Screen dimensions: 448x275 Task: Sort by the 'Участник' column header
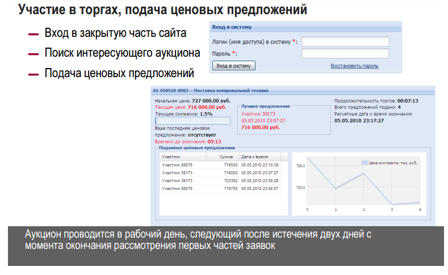pyautogui.click(x=171, y=156)
